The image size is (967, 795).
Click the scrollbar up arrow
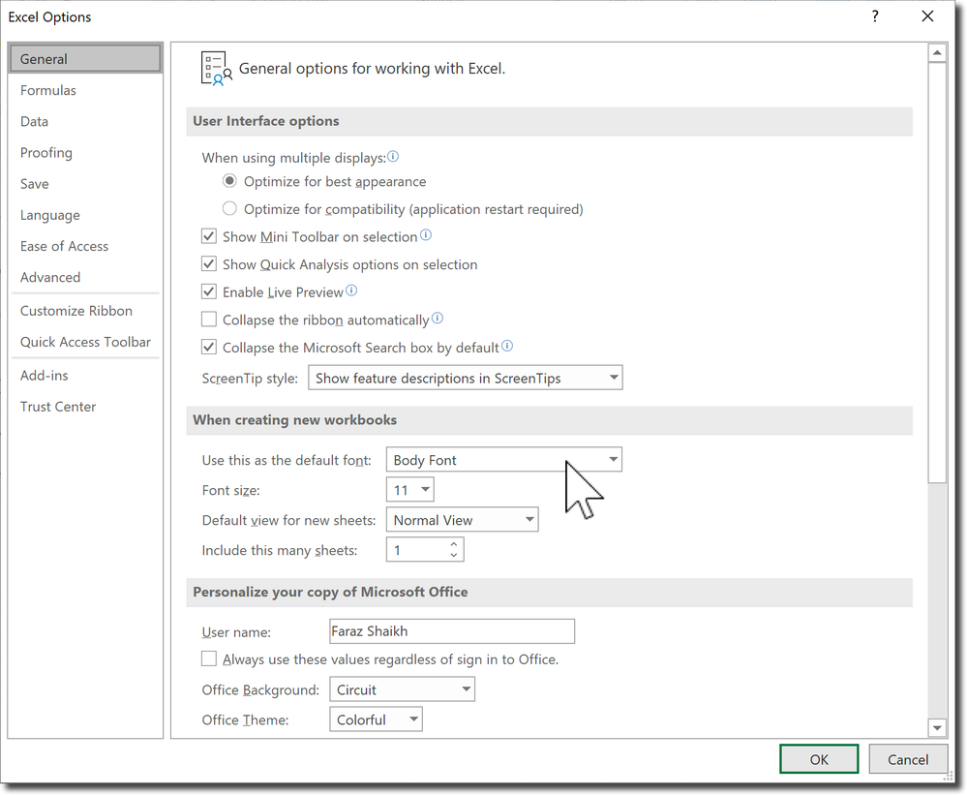coord(937,53)
